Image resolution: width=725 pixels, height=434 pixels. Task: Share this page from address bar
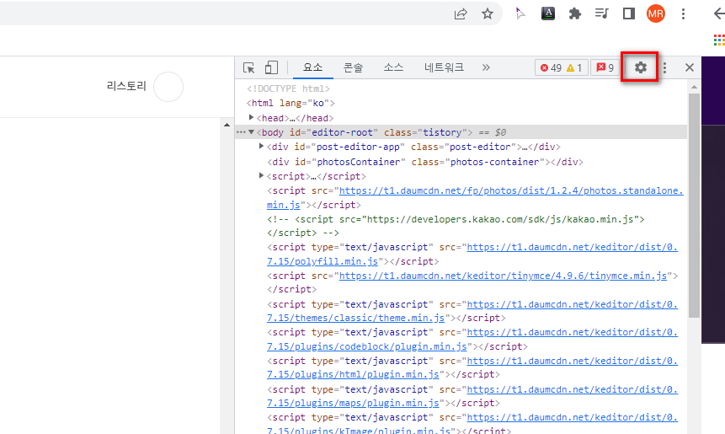click(461, 13)
